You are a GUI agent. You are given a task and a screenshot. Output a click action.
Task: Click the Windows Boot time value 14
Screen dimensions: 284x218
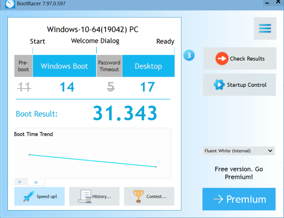click(x=67, y=87)
